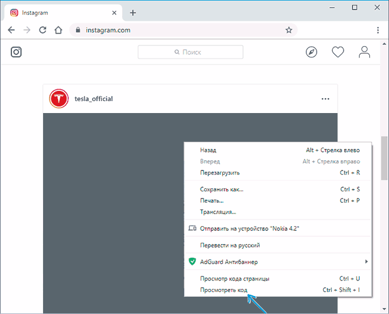
Task: Click the Instagram camera logo icon
Action: (17, 52)
